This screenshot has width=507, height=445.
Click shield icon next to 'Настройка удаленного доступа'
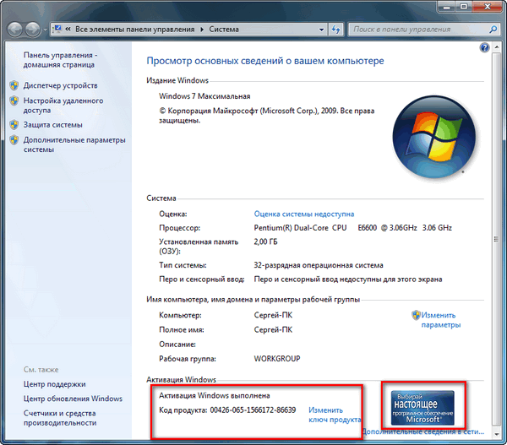(x=14, y=100)
